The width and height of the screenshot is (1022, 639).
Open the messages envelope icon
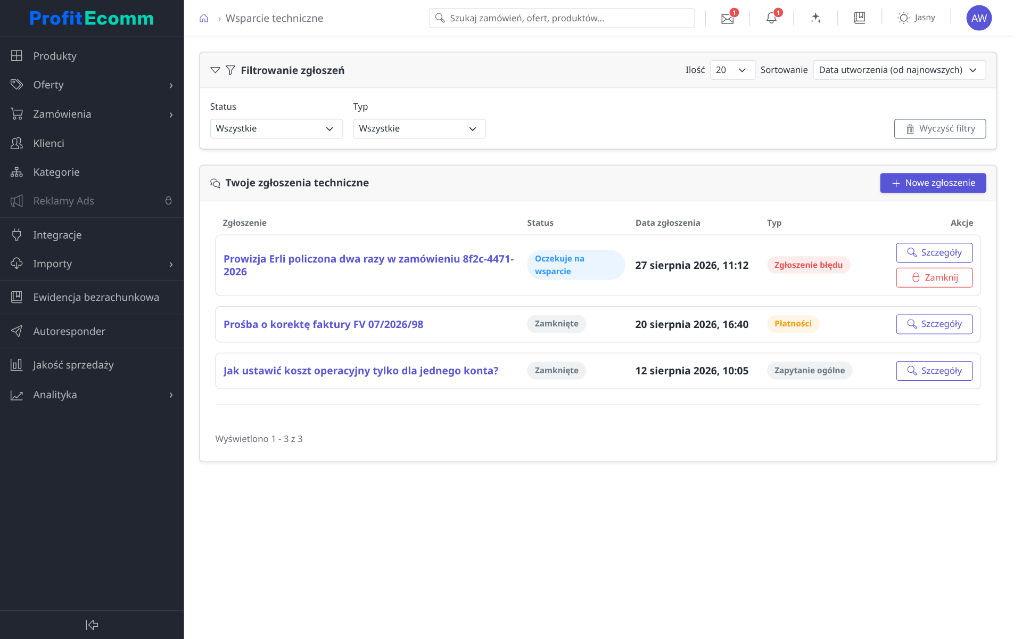(x=727, y=19)
